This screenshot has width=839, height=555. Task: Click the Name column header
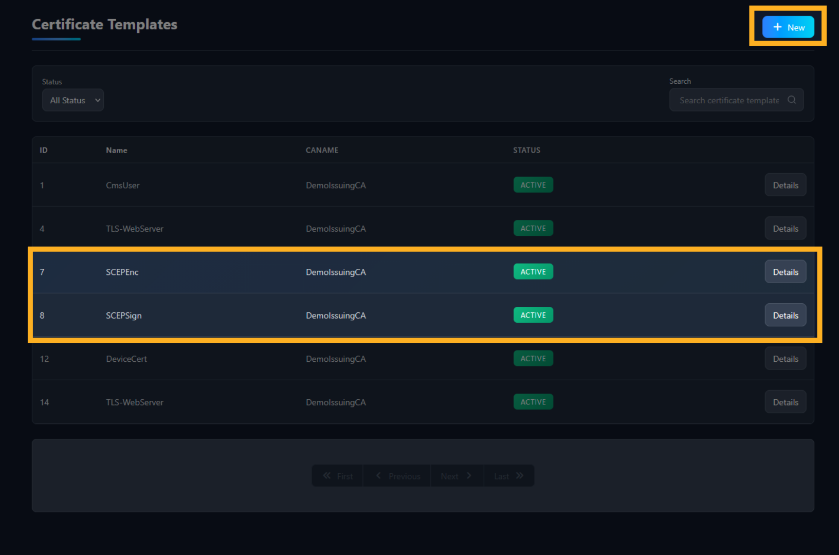pos(116,150)
